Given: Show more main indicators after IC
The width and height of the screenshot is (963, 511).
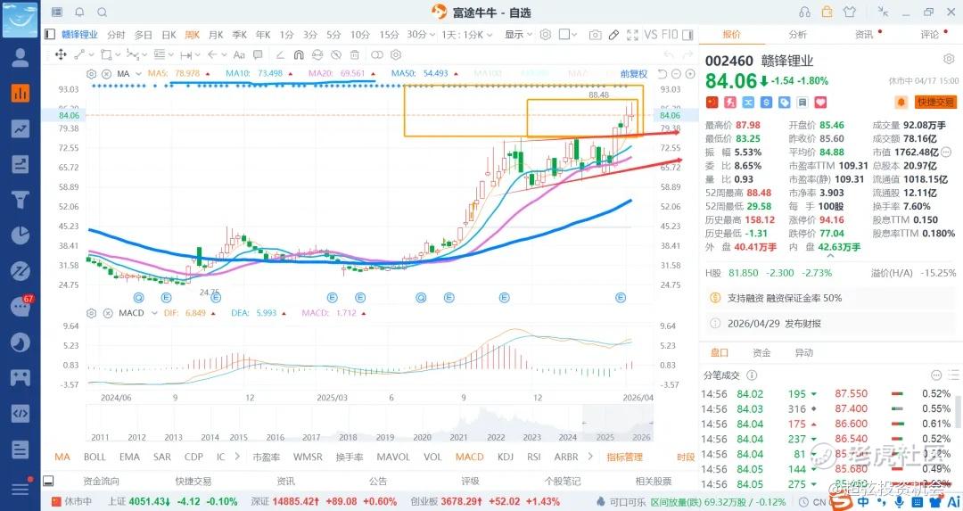Looking at the screenshot, I should tap(238, 457).
